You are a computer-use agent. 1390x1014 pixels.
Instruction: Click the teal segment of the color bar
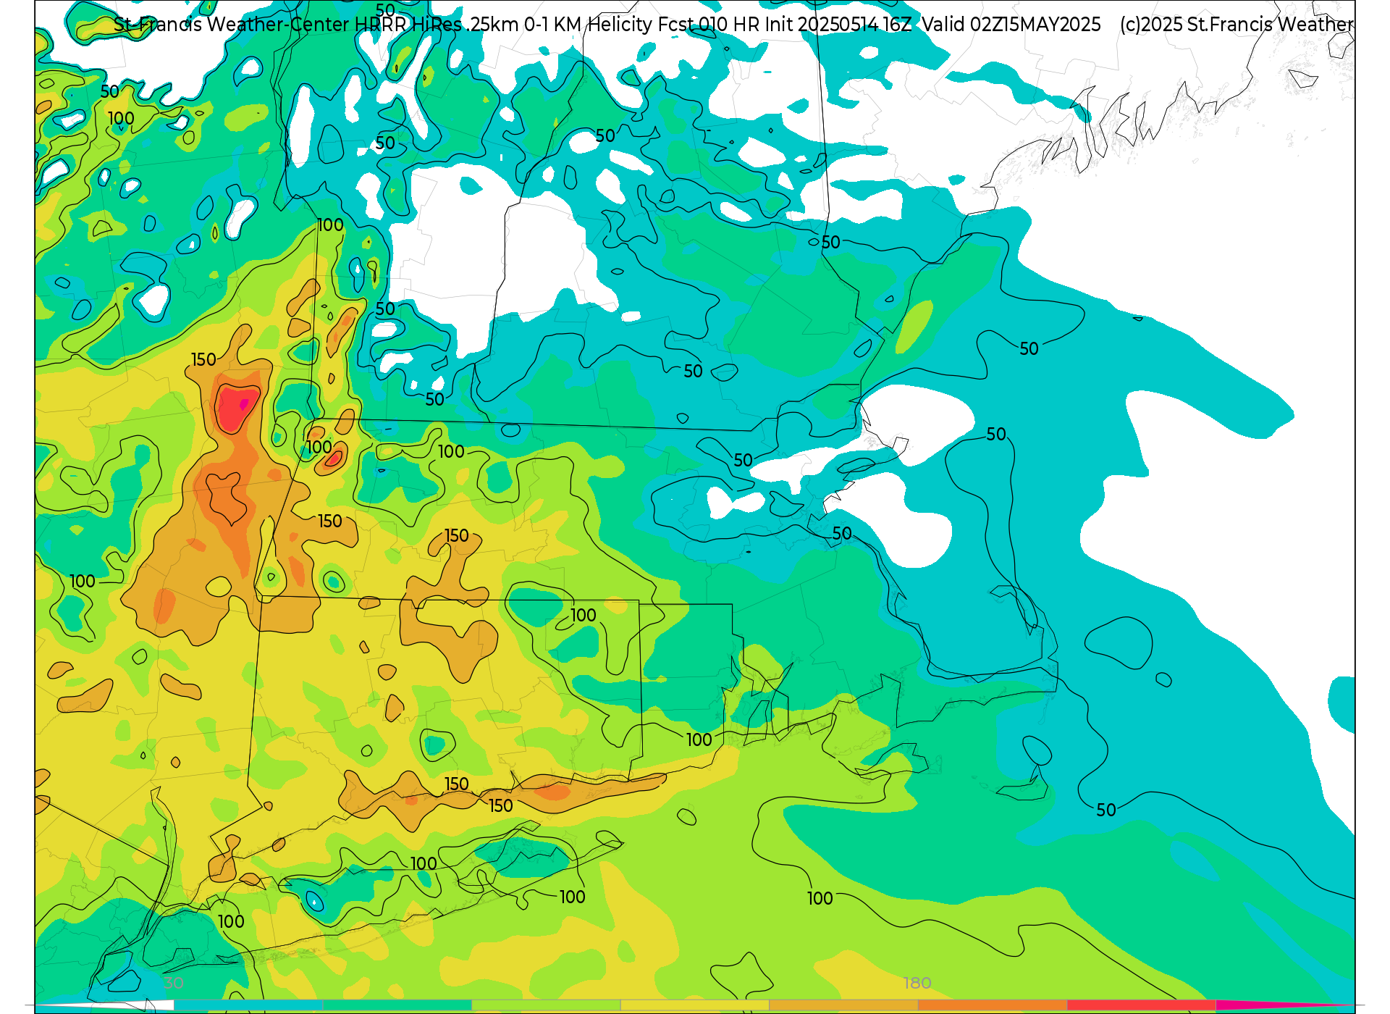coord(248,1005)
